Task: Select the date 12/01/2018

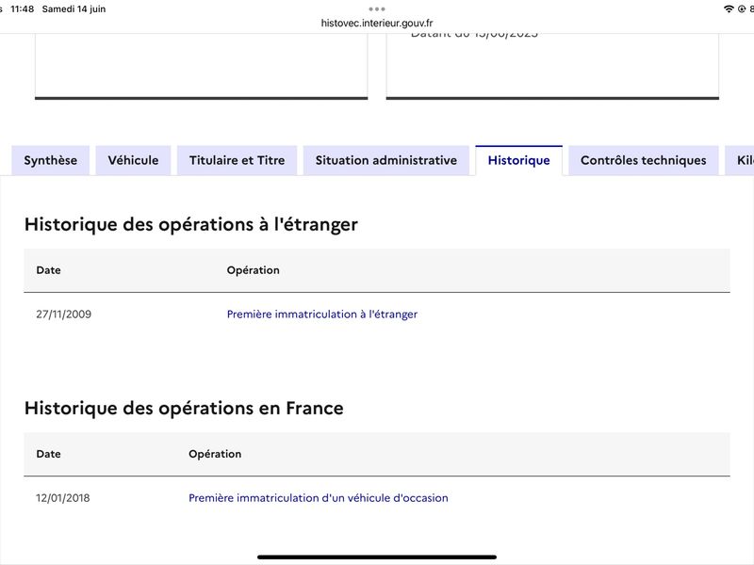Action: (x=63, y=498)
